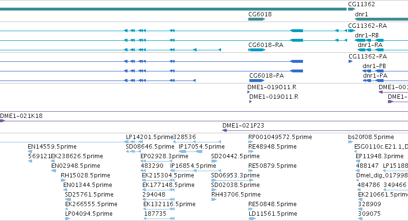Click the EK266555.5prime EST label

(x=91, y=205)
